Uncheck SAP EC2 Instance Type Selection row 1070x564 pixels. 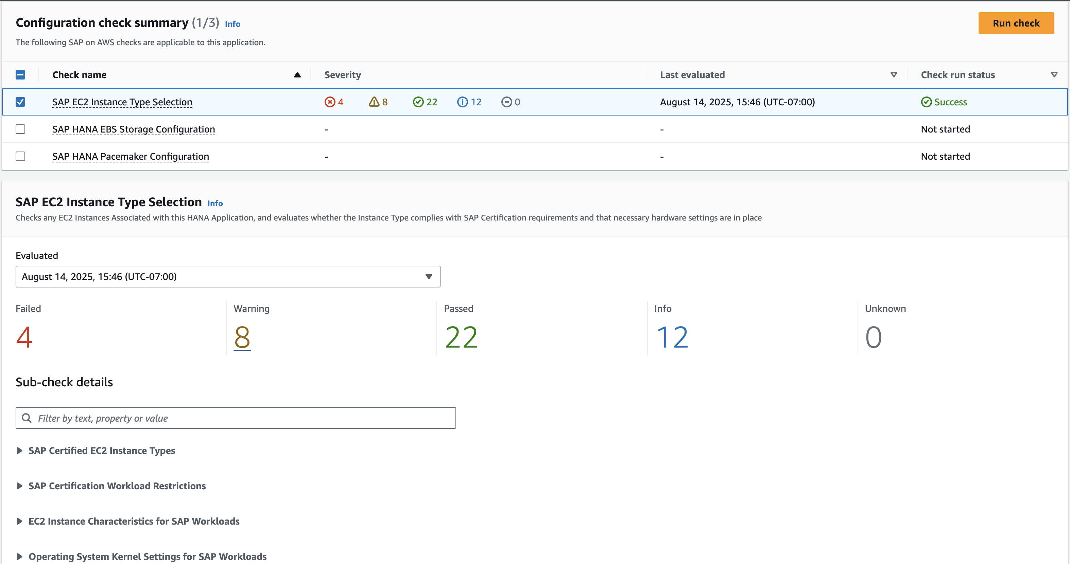[20, 102]
